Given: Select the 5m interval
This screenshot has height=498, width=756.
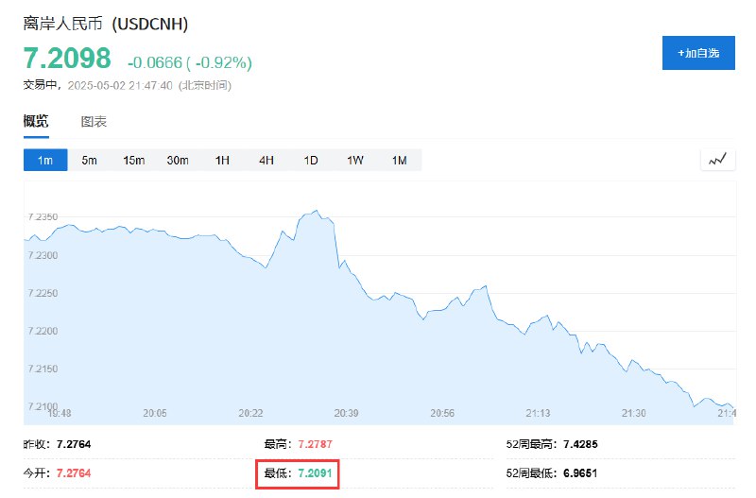Looking at the screenshot, I should pos(89,160).
